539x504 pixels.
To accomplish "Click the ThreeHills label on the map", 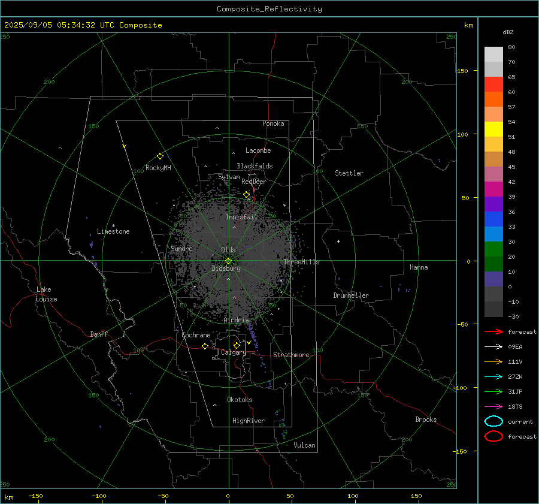I will click(x=301, y=262).
